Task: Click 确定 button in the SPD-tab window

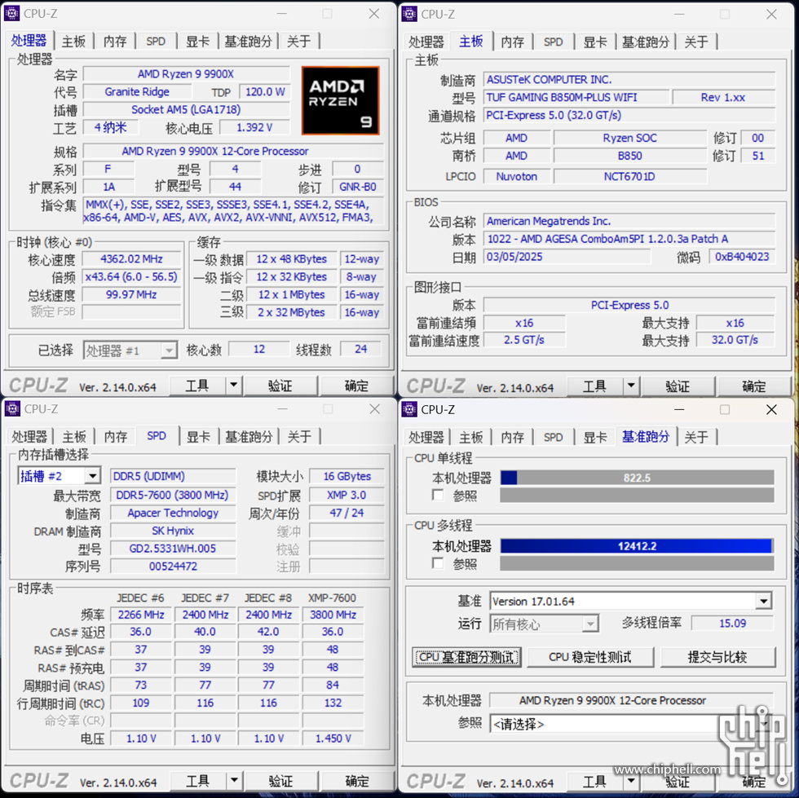Action: [356, 780]
